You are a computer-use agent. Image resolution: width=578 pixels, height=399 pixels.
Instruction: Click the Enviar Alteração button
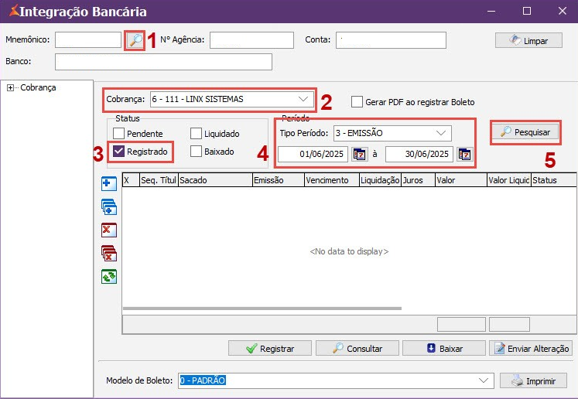click(531, 348)
